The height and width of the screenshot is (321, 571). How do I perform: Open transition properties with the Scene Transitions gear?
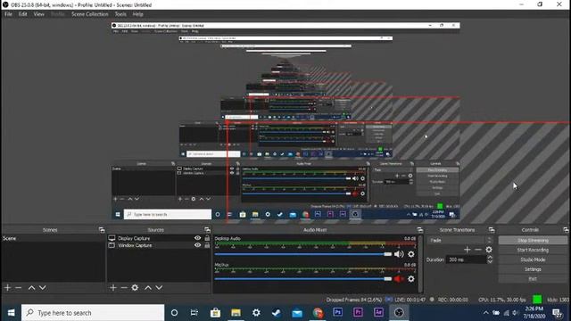point(489,250)
